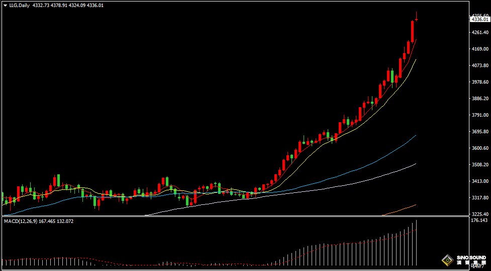Click the 4073.80 price scale label
Screen dimensions: 491x271
click(x=479, y=66)
